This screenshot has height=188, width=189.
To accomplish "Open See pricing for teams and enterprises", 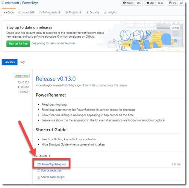I will click(54, 43).
